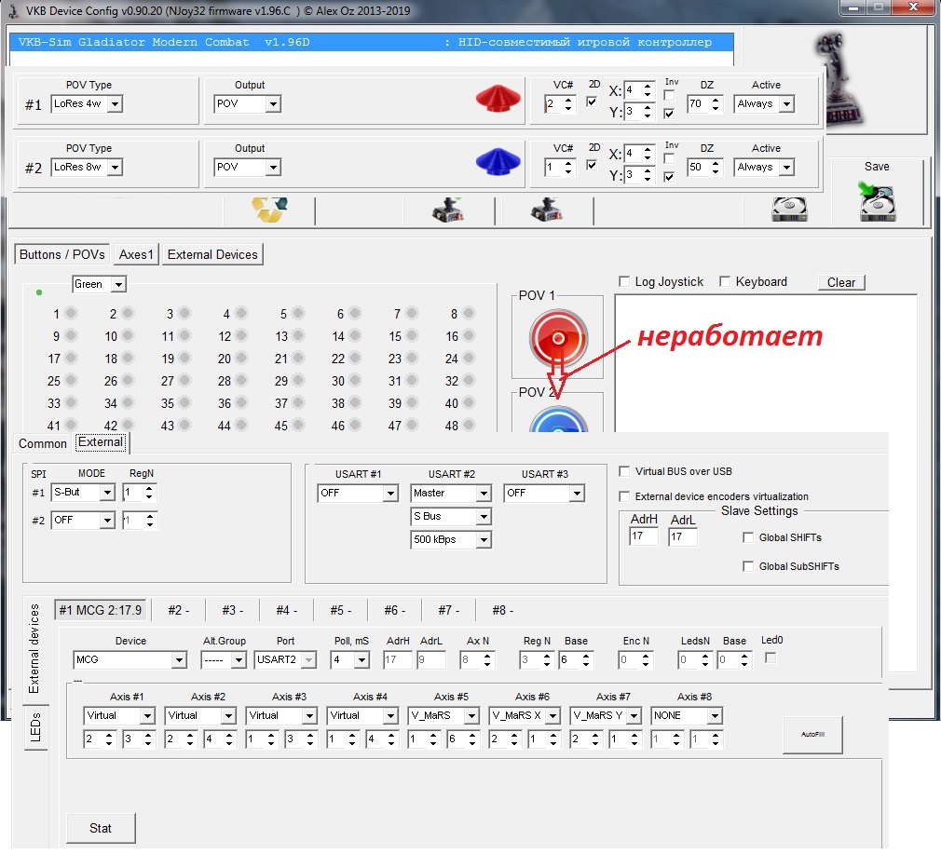Screen dimensions: 941x854
Task: Enable Log Joystick checkbox
Action: tap(624, 281)
